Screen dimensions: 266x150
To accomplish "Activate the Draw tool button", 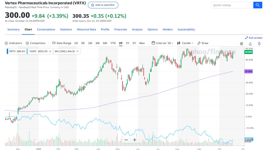I will [x=203, y=43].
